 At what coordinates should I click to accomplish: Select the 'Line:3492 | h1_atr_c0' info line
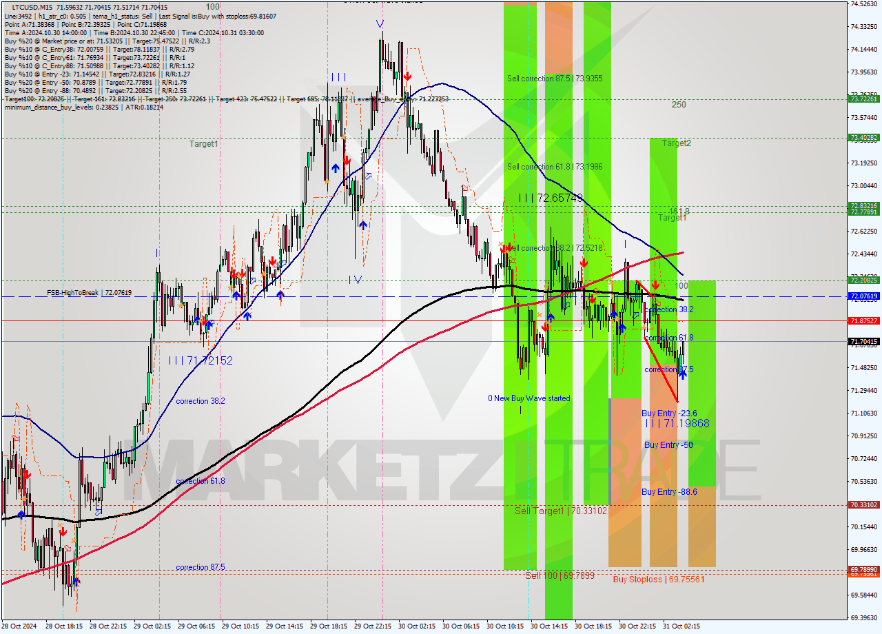pos(141,15)
